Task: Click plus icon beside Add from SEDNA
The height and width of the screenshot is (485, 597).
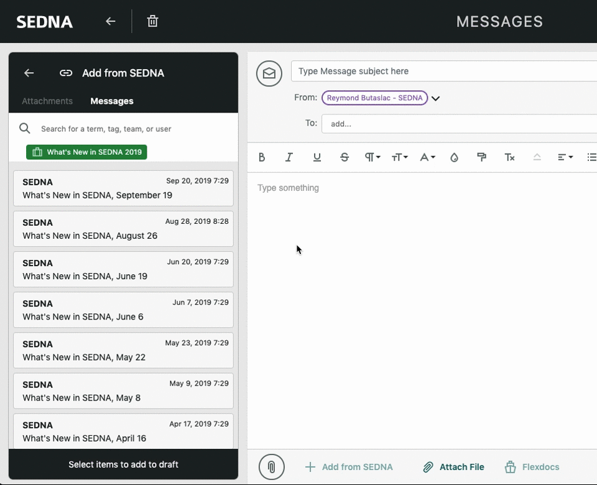Action: pos(310,467)
